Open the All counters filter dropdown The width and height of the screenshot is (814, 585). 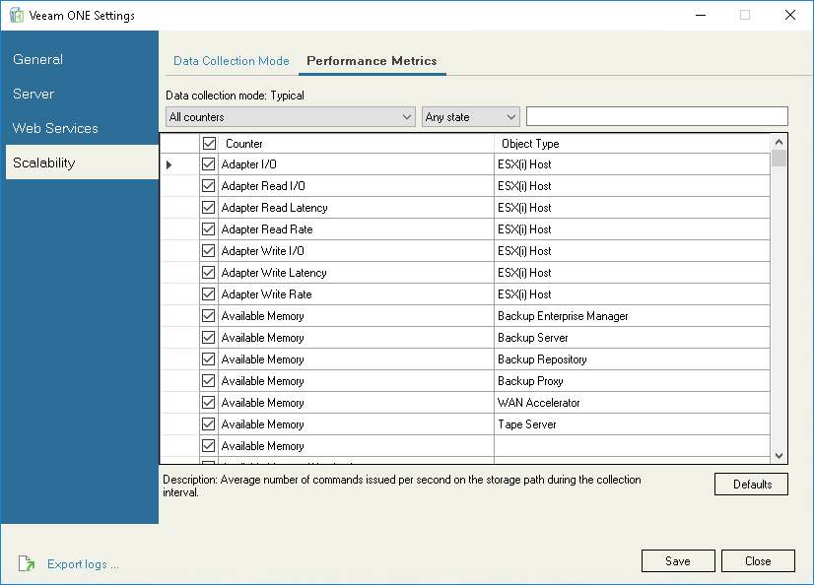(x=291, y=117)
